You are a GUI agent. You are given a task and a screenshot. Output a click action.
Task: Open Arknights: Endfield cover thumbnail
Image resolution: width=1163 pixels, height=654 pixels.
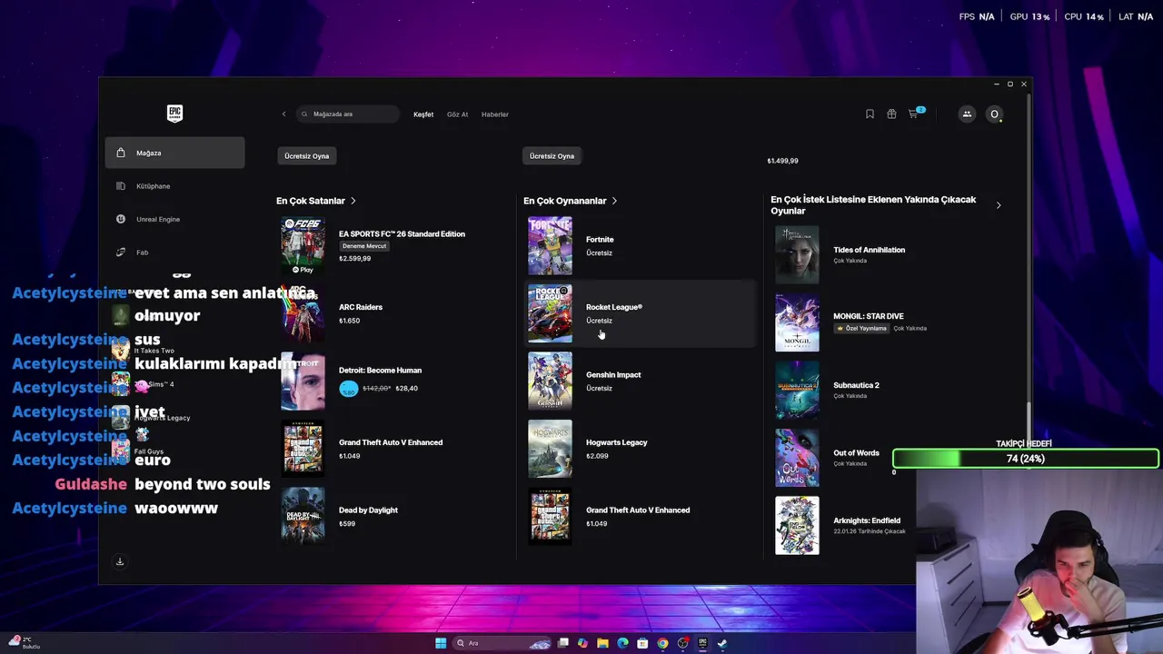[x=797, y=526]
